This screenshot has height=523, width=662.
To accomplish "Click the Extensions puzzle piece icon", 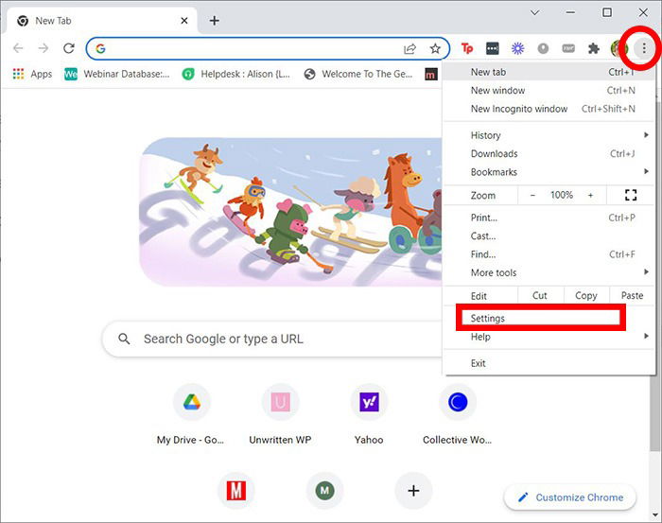I will [594, 48].
